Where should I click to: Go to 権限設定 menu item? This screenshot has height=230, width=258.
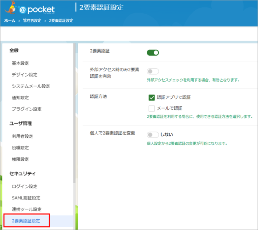click(20, 159)
